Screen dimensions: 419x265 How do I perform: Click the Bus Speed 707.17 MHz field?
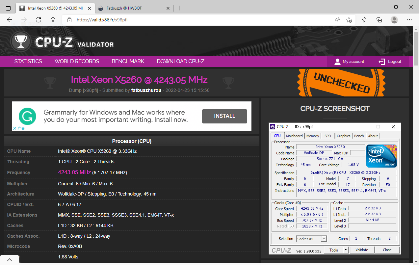312,220
